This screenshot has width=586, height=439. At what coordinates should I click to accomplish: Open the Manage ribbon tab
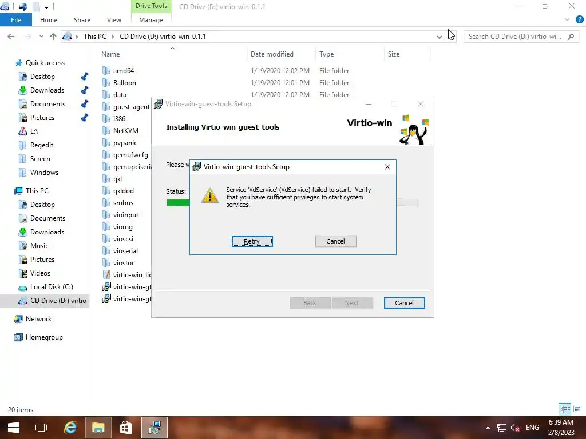(x=151, y=20)
